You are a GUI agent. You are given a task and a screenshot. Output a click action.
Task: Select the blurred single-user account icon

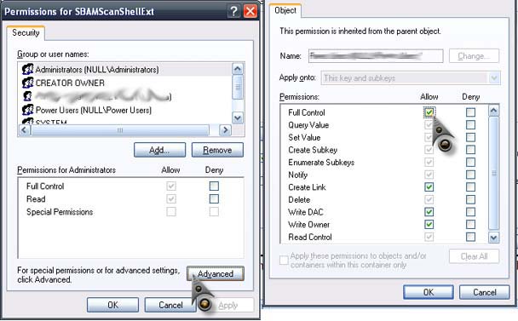click(28, 96)
